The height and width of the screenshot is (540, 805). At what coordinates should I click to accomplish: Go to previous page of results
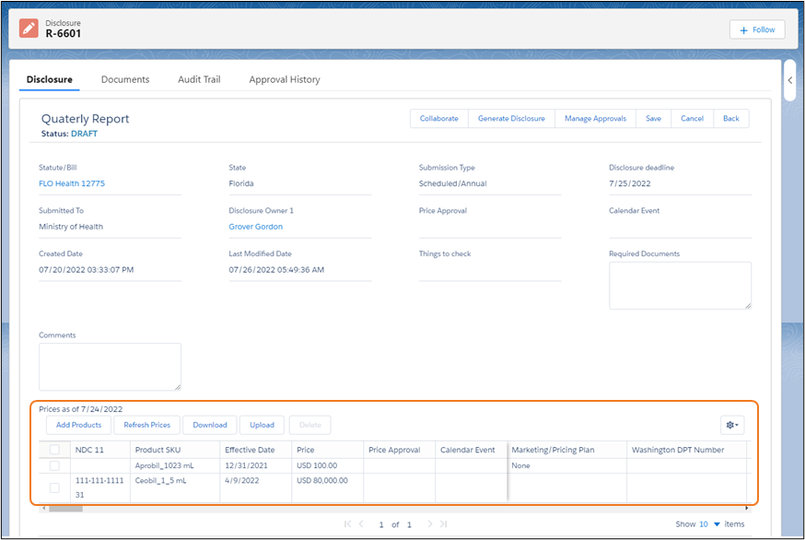coord(361,524)
